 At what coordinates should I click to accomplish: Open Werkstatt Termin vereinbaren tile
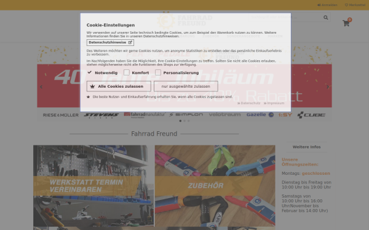coord(93,186)
